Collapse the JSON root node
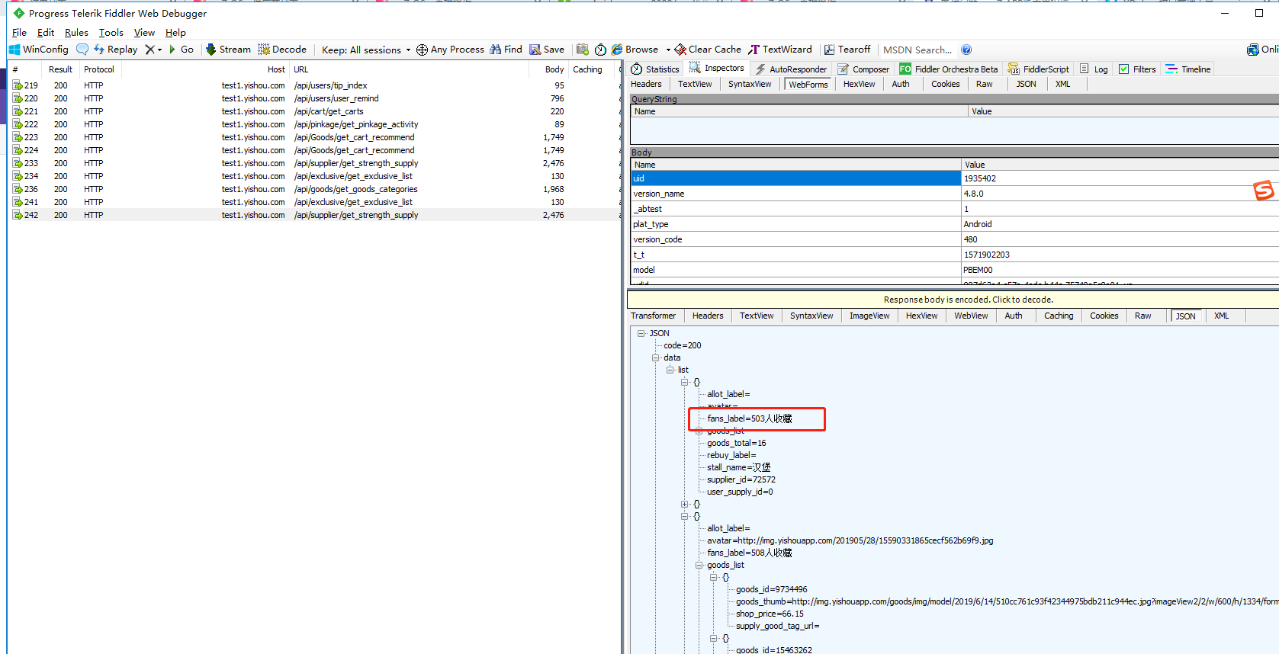 pyautogui.click(x=641, y=333)
